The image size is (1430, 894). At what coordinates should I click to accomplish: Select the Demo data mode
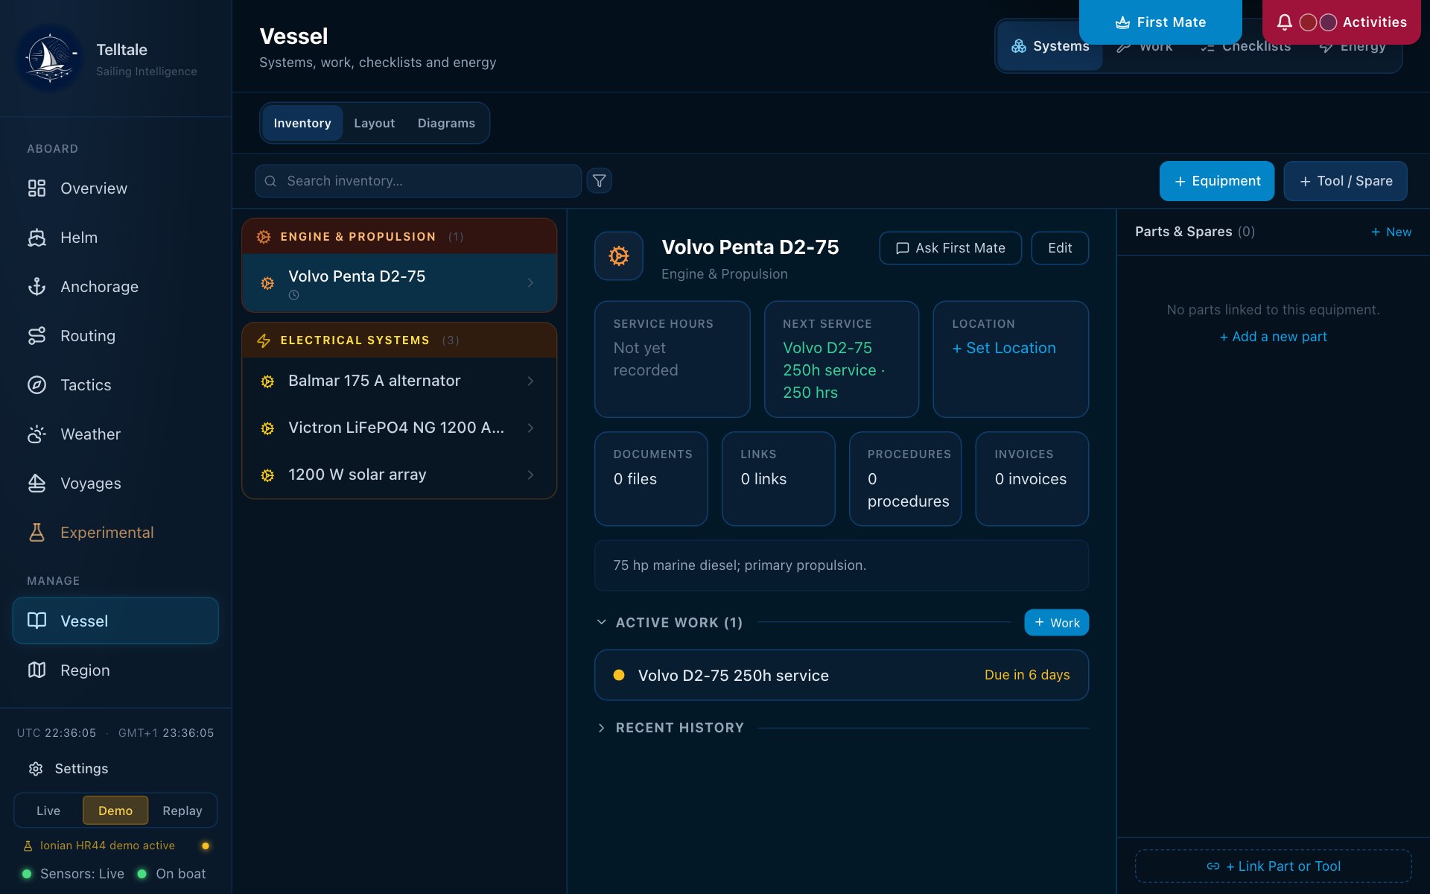115,811
